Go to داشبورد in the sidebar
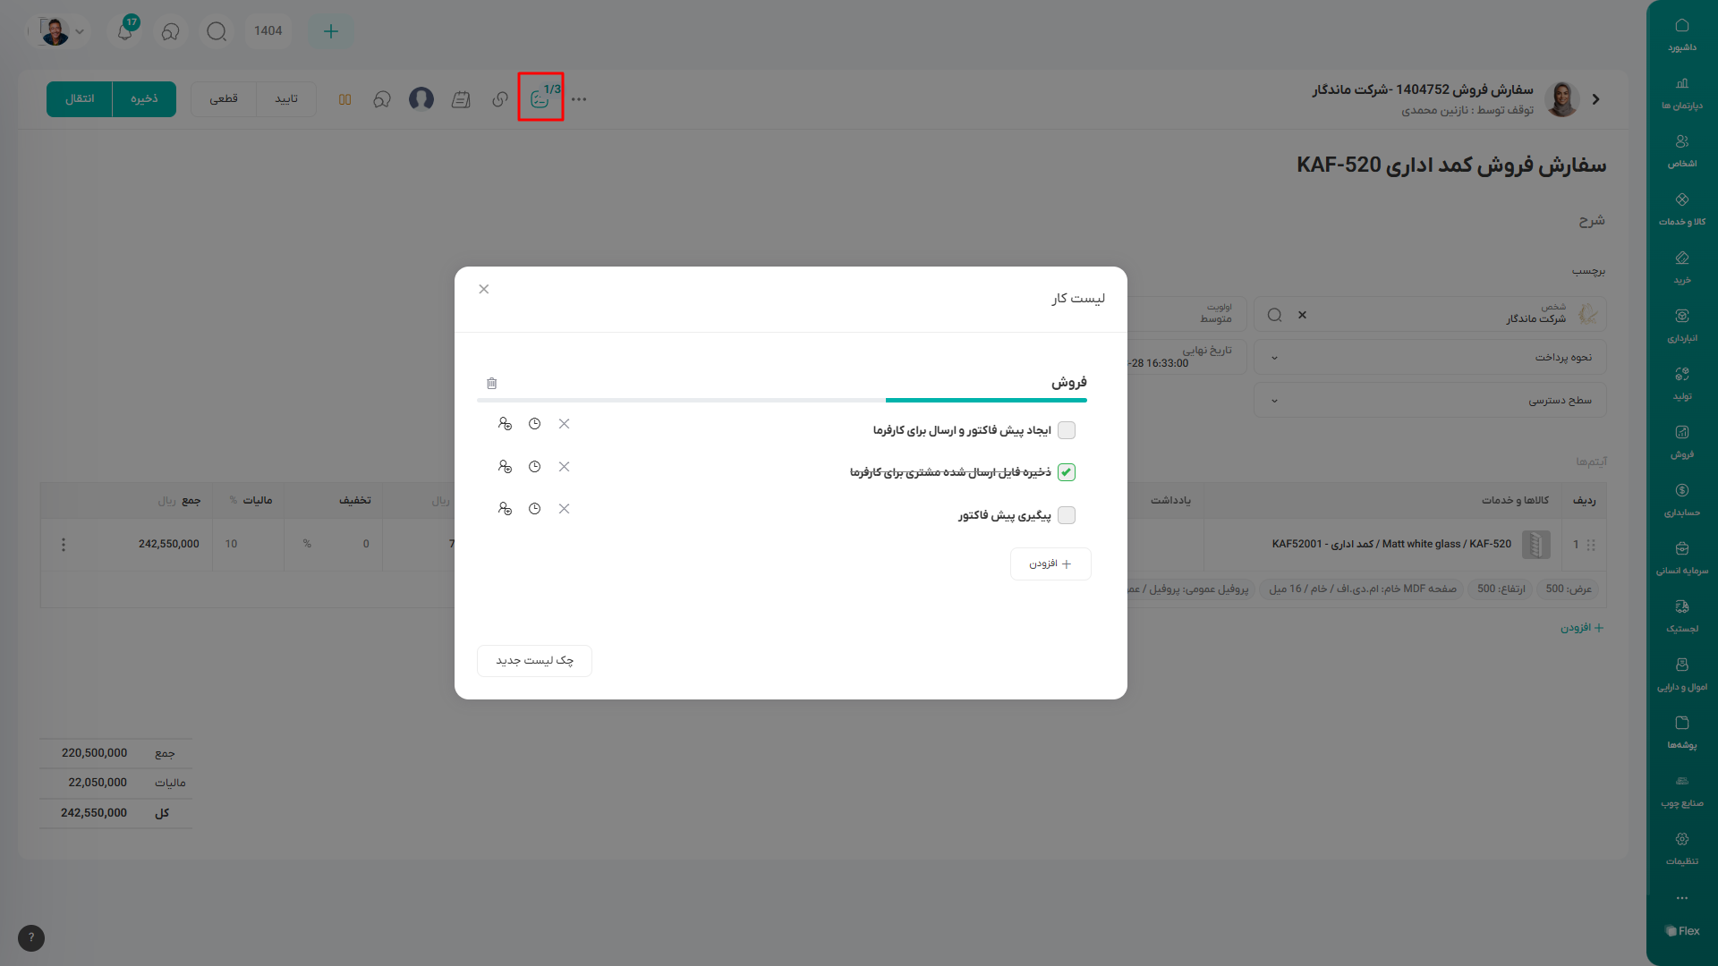1718x966 pixels. tap(1681, 35)
